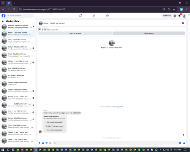Open a new browser tab
This screenshot has height=152, width=190.
(x=15, y=3)
